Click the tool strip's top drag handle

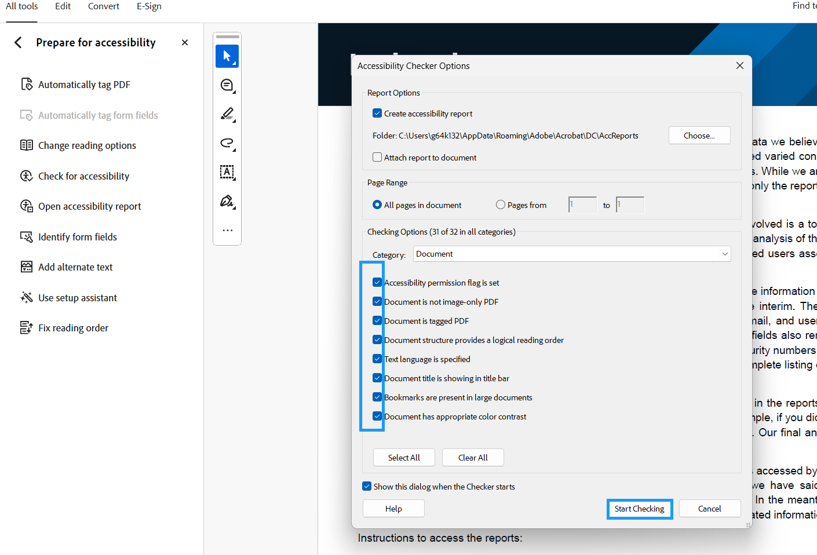(227, 36)
